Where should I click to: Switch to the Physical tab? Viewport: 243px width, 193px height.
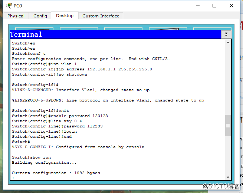(x=16, y=16)
